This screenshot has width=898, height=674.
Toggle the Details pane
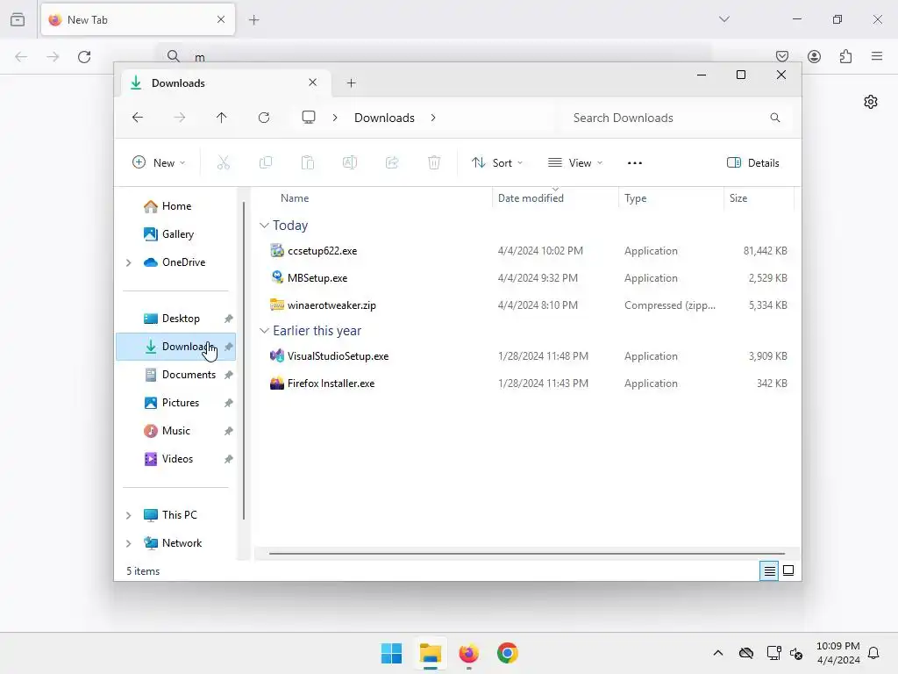tap(752, 162)
